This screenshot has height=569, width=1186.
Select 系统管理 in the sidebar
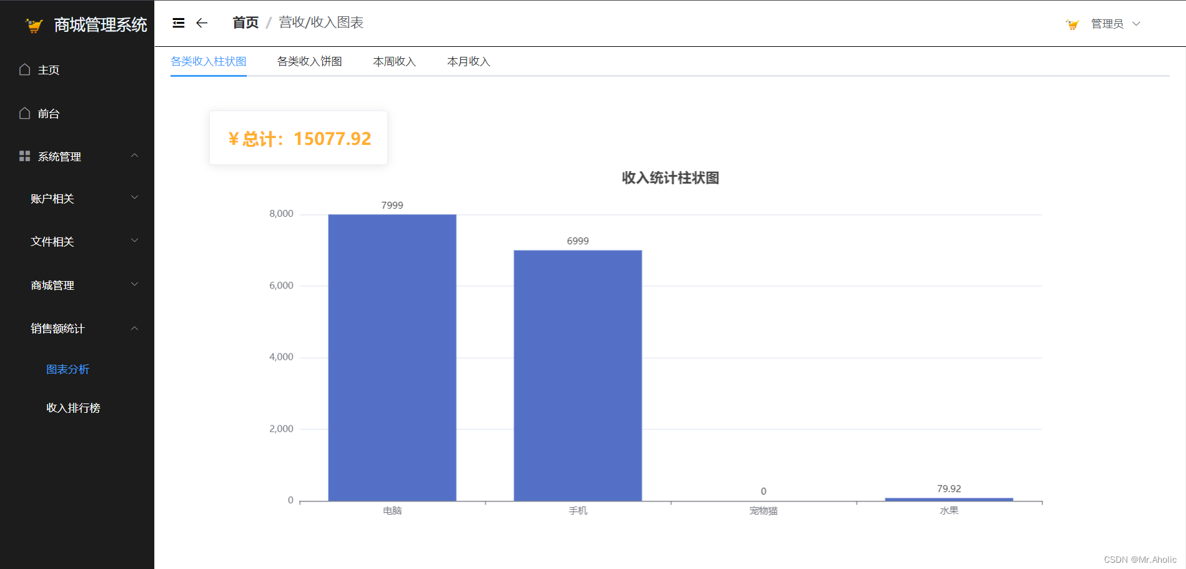coord(77,157)
